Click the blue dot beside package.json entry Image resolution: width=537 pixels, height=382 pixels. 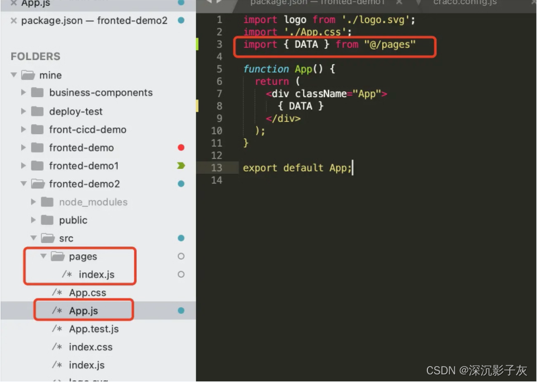(x=181, y=21)
